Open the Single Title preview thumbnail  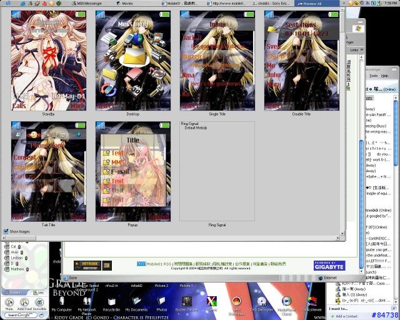(x=217, y=61)
